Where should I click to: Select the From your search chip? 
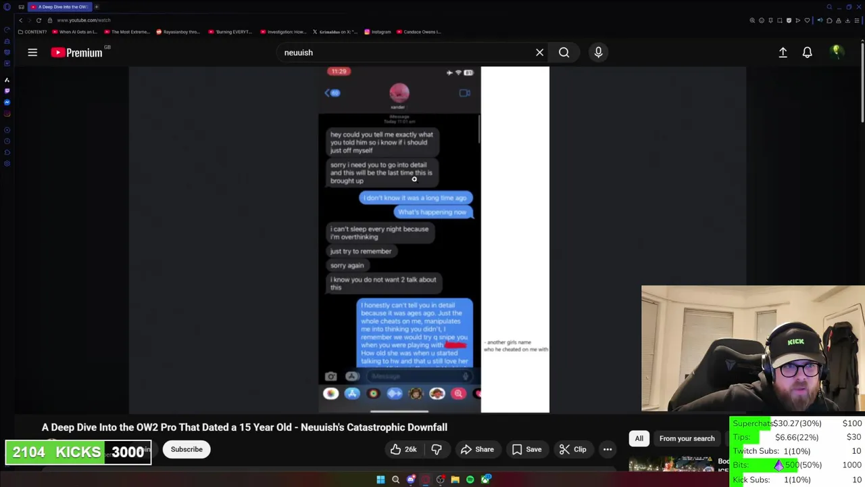click(x=687, y=438)
